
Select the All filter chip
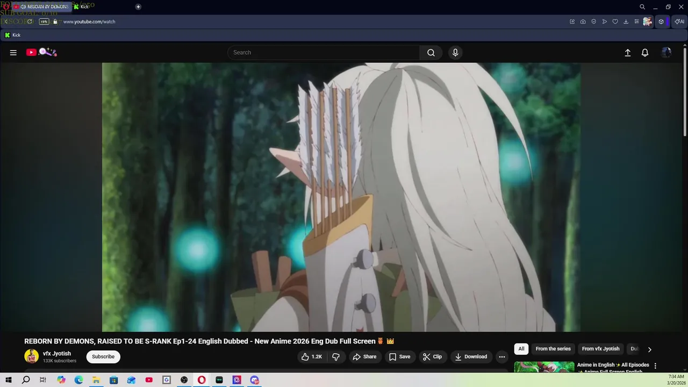tap(521, 349)
